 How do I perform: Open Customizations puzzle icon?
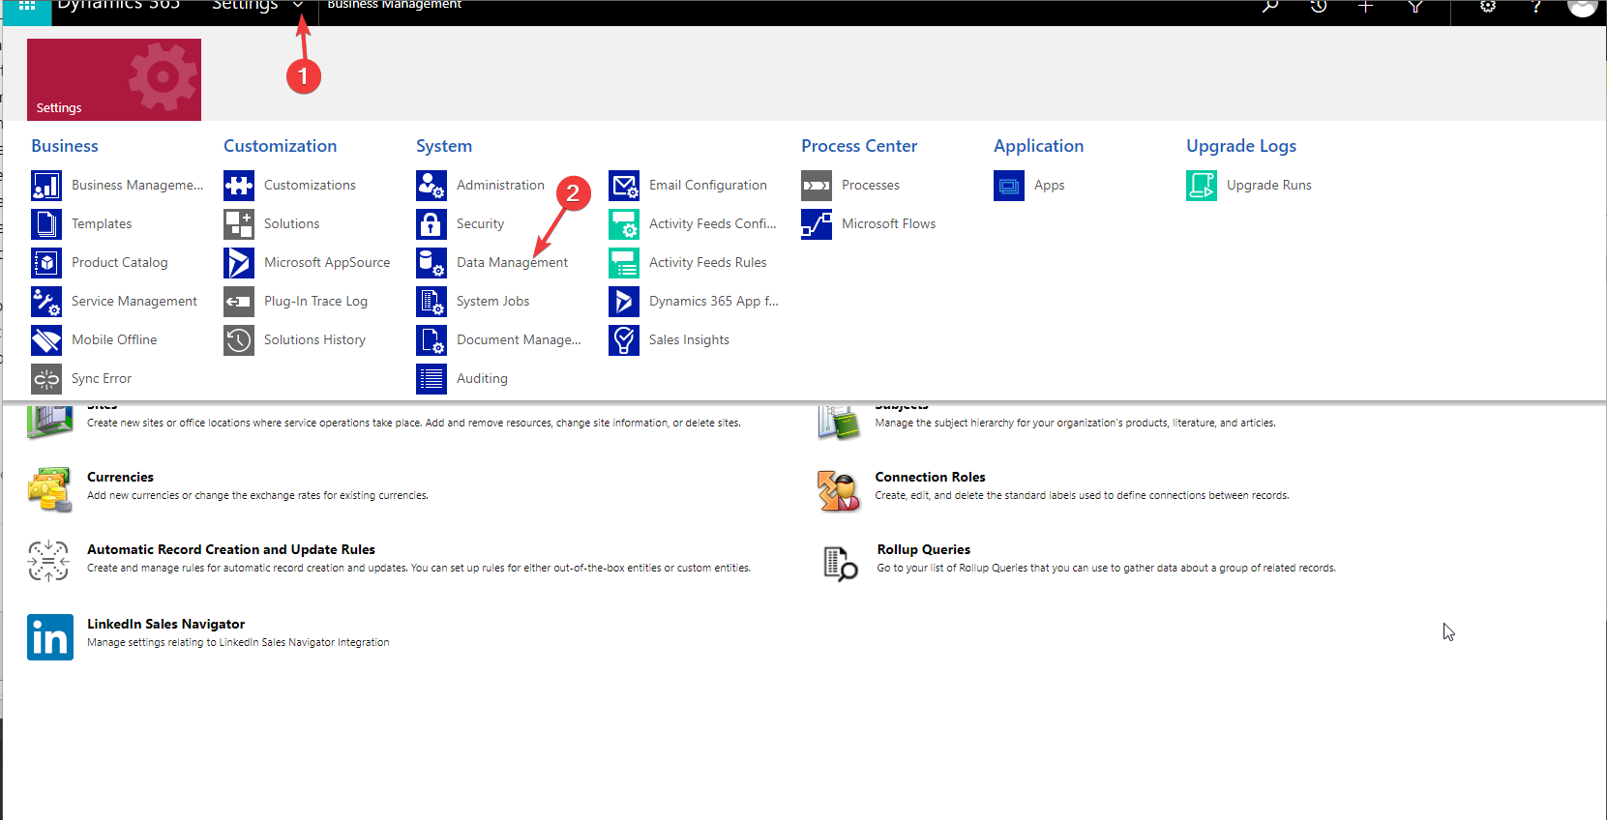(239, 185)
